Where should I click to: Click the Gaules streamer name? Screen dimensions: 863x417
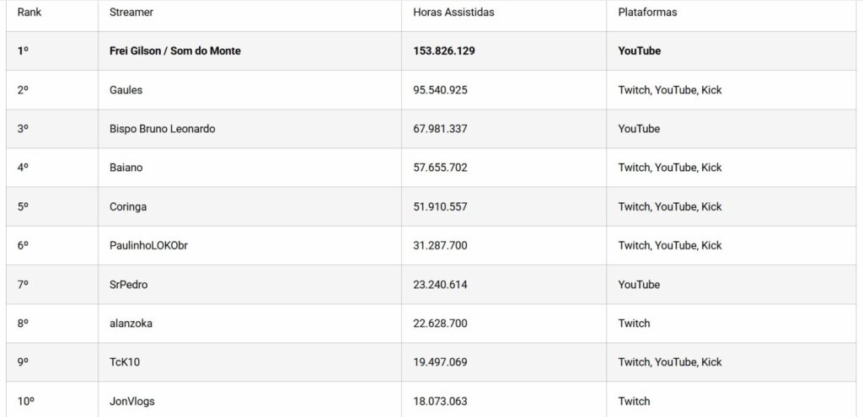coord(126,90)
